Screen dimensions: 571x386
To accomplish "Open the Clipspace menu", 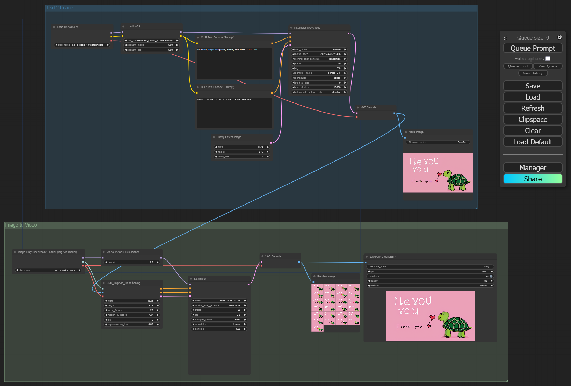I will click(x=533, y=120).
